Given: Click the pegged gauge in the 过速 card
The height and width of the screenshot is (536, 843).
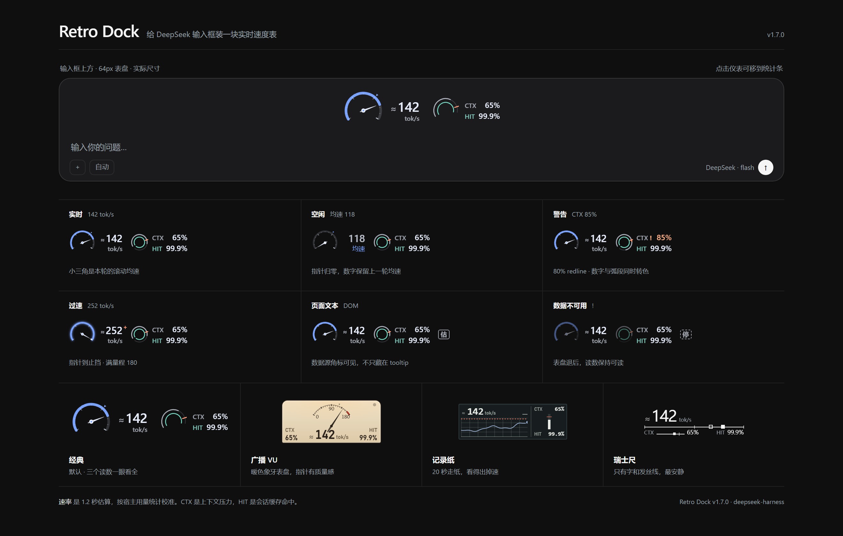Looking at the screenshot, I should pyautogui.click(x=82, y=332).
